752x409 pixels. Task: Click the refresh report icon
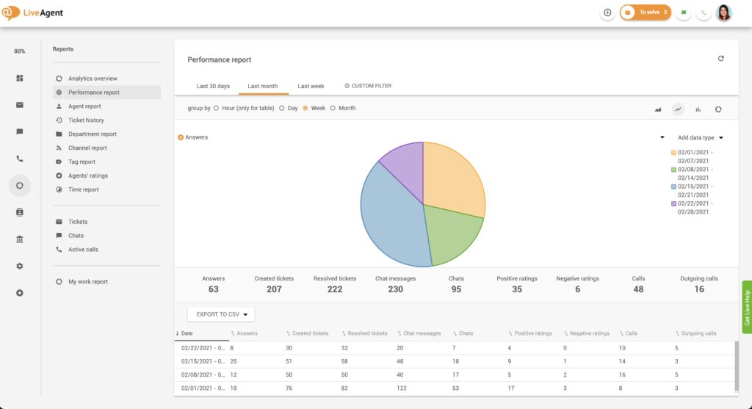[x=720, y=59]
